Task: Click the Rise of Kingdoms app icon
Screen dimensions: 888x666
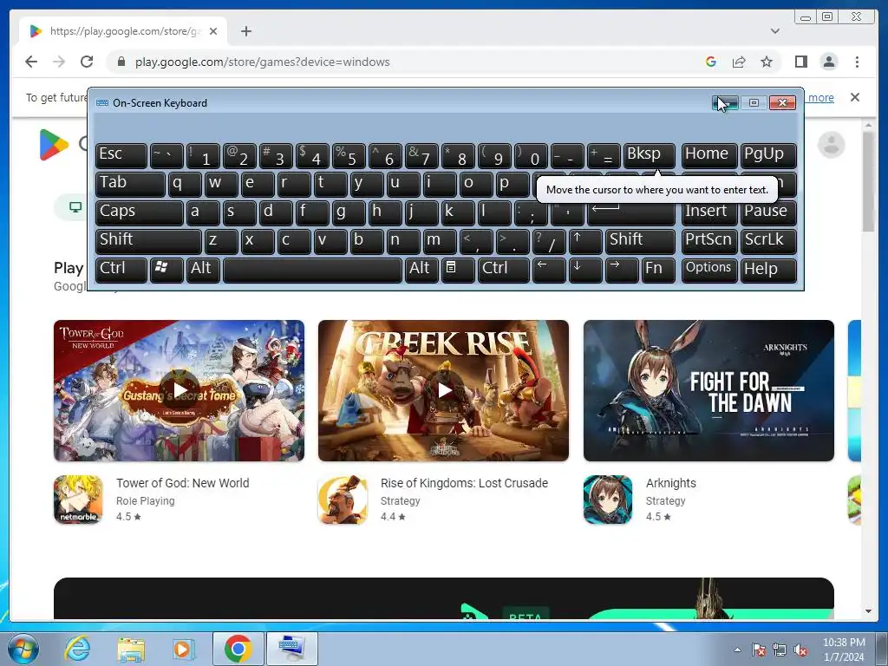Action: coord(343,499)
